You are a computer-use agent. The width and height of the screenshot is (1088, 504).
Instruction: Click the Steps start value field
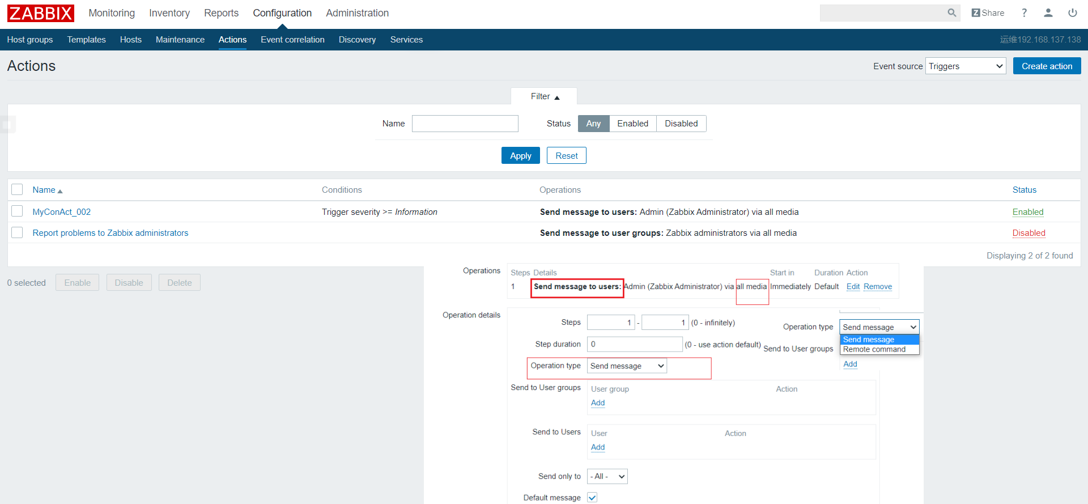611,322
